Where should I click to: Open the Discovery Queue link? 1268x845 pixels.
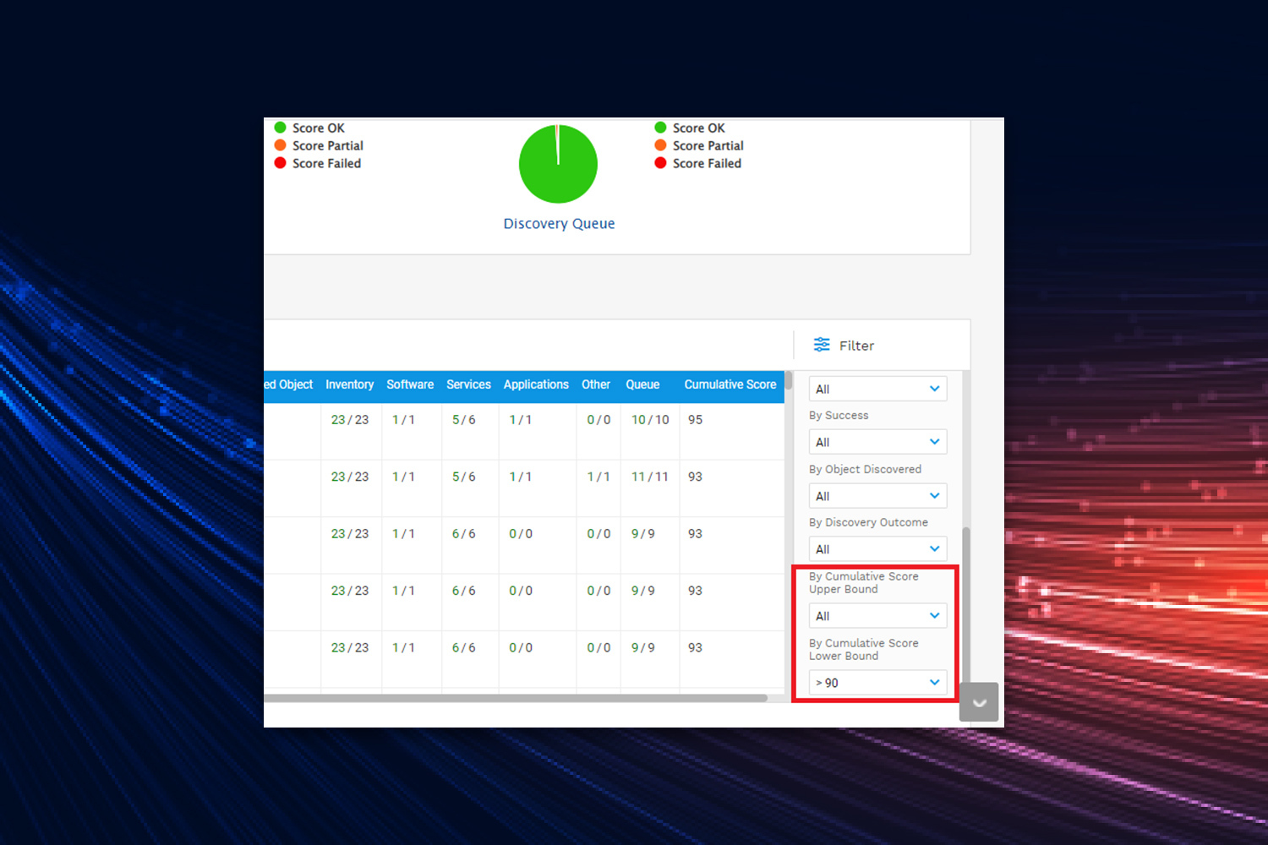click(559, 223)
